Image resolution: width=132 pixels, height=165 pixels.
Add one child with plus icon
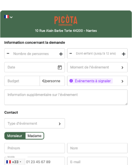(123, 54)
